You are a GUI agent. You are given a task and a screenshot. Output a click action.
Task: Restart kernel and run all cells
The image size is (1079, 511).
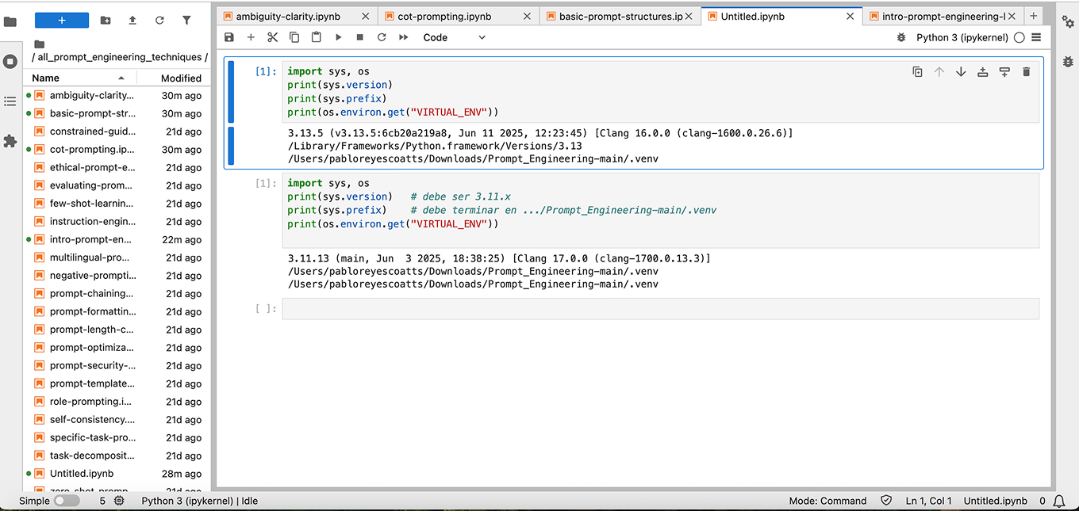[403, 37]
